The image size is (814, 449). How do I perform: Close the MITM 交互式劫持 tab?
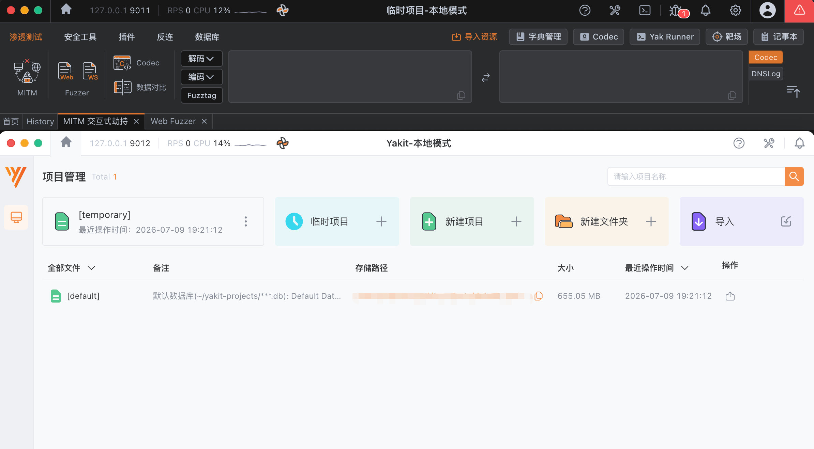tap(136, 121)
